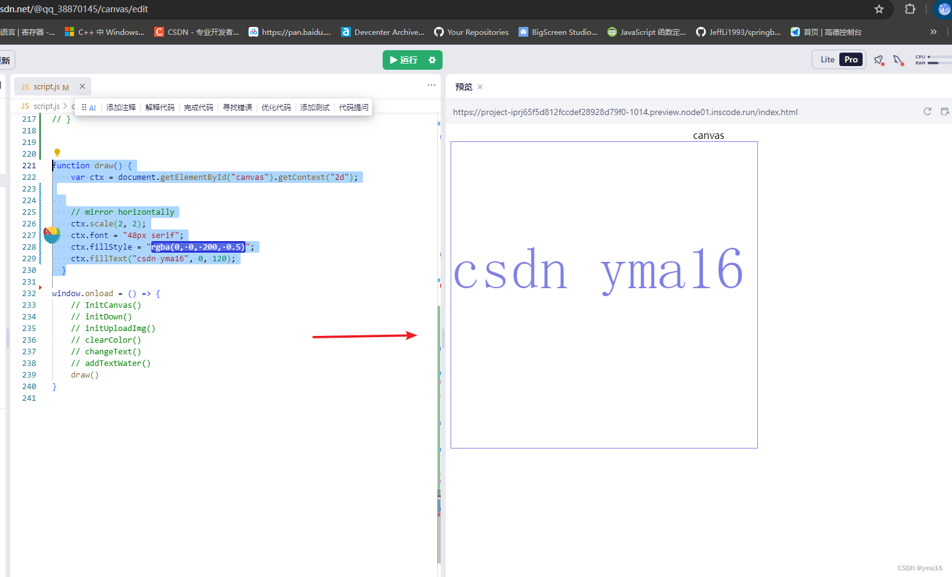The image size is (952, 577).
Task: Open C++ 中 Windows bookmark
Action: (x=105, y=32)
